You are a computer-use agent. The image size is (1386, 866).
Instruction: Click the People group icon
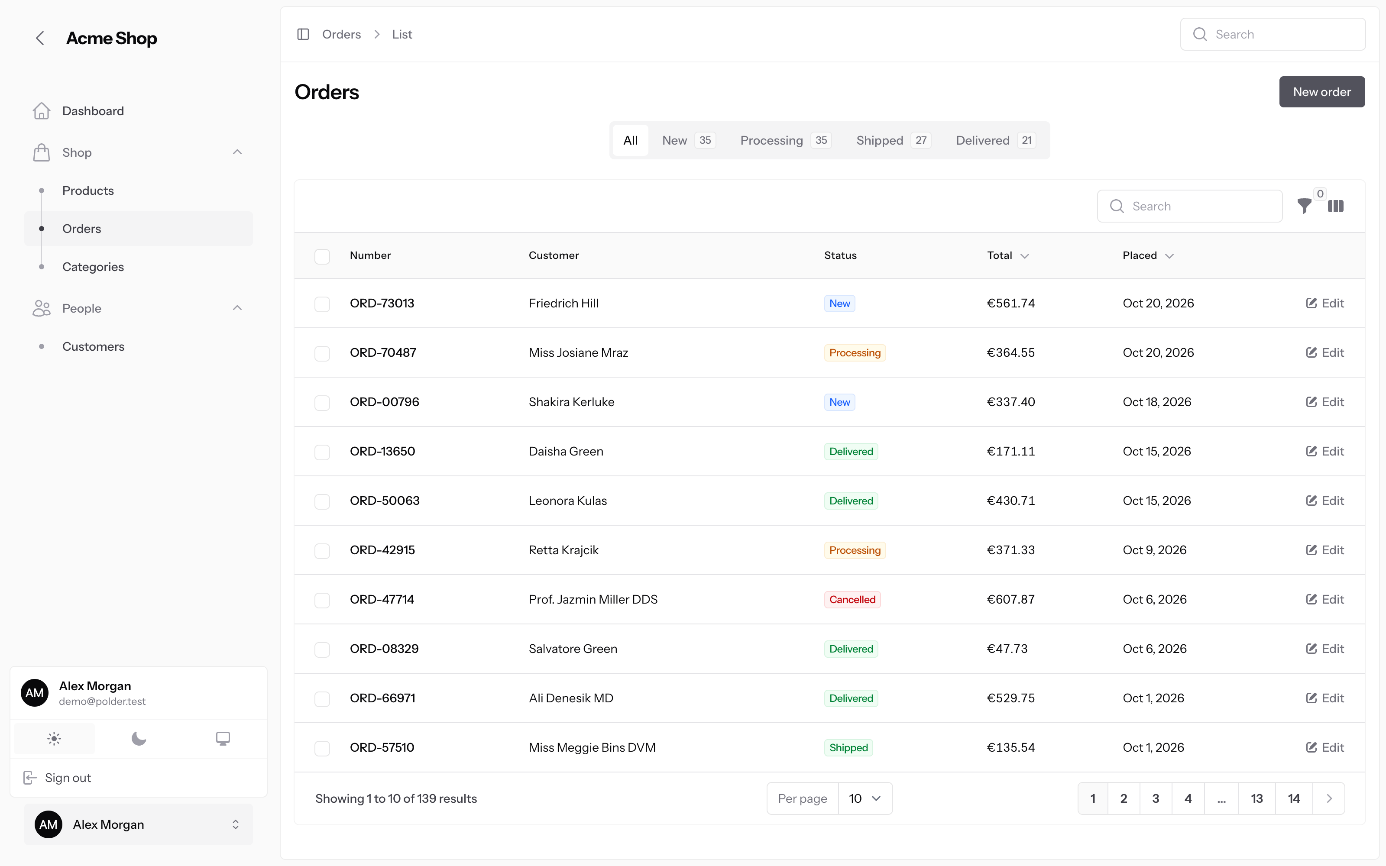[41, 308]
